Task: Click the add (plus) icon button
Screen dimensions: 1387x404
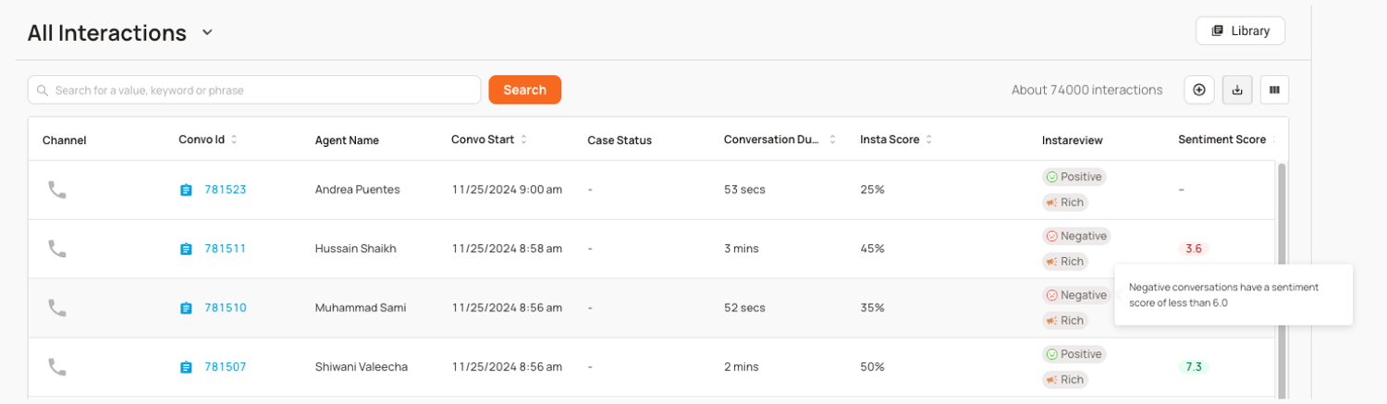Action: point(1199,90)
